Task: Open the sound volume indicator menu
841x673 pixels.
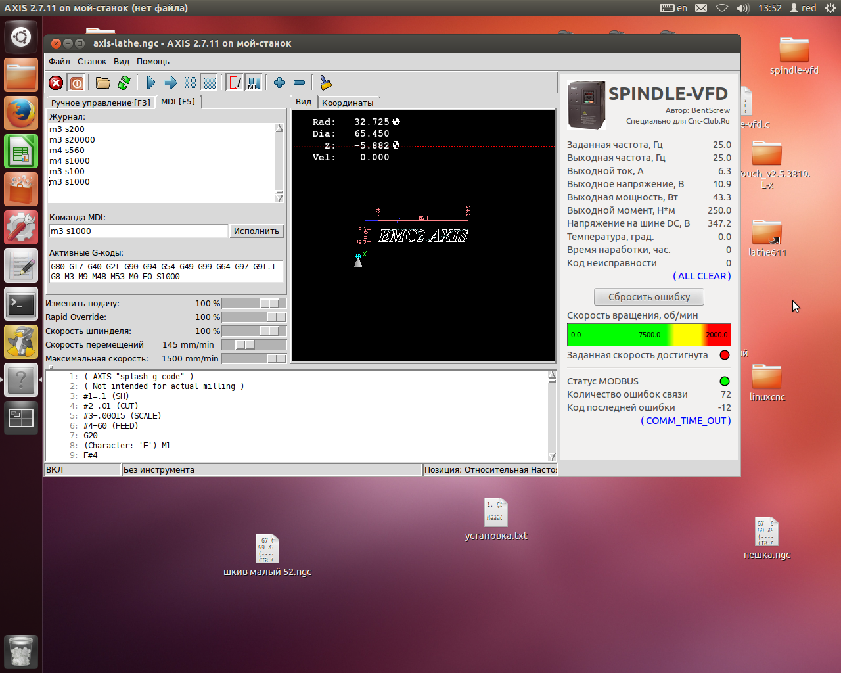Action: coord(742,8)
